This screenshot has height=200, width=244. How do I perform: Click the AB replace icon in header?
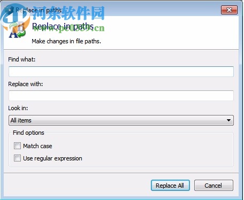tap(17, 30)
